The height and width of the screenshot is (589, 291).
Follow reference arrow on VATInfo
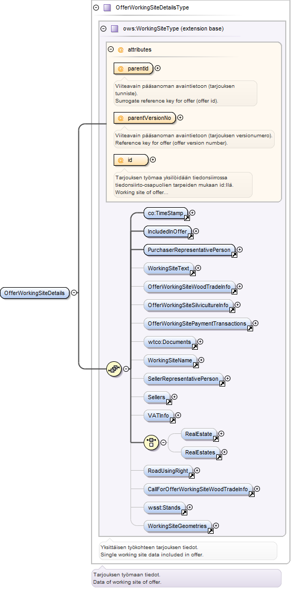coord(173,420)
